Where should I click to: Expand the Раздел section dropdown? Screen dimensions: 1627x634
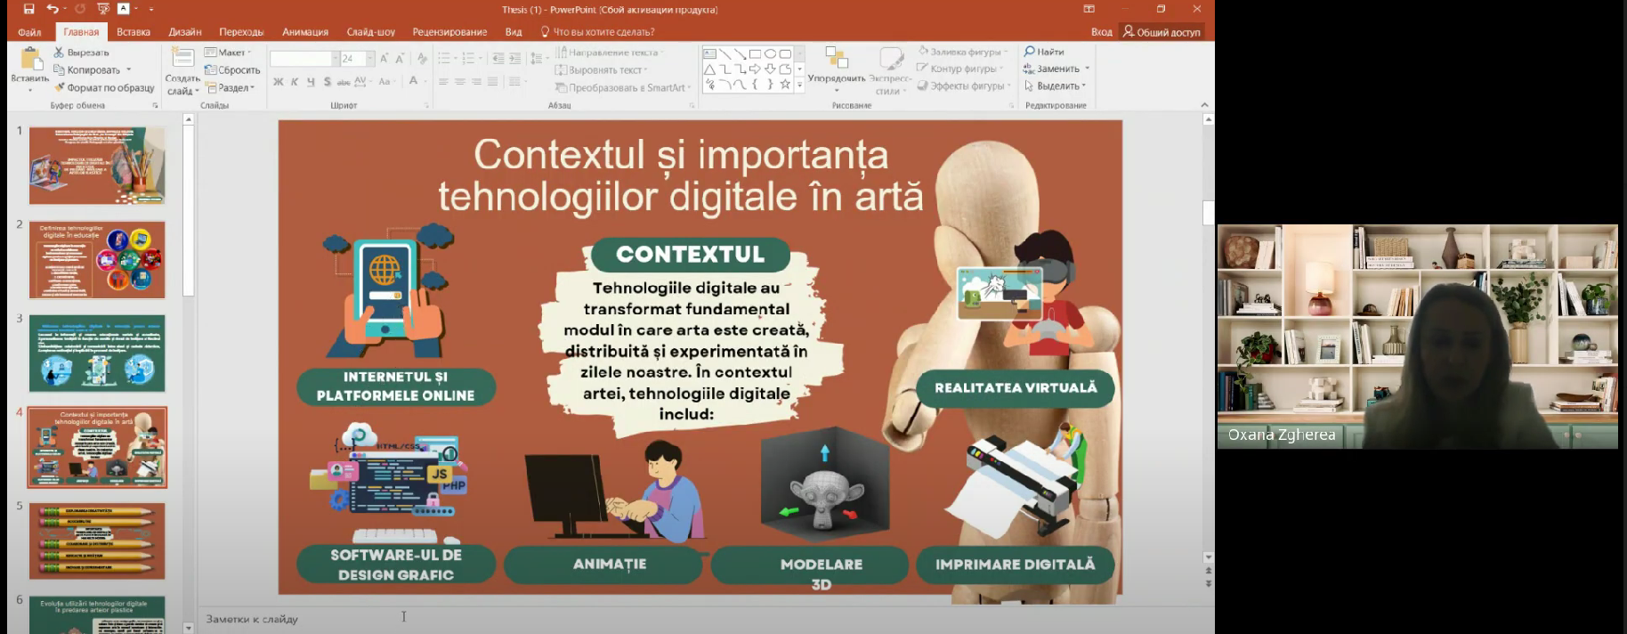click(x=231, y=87)
